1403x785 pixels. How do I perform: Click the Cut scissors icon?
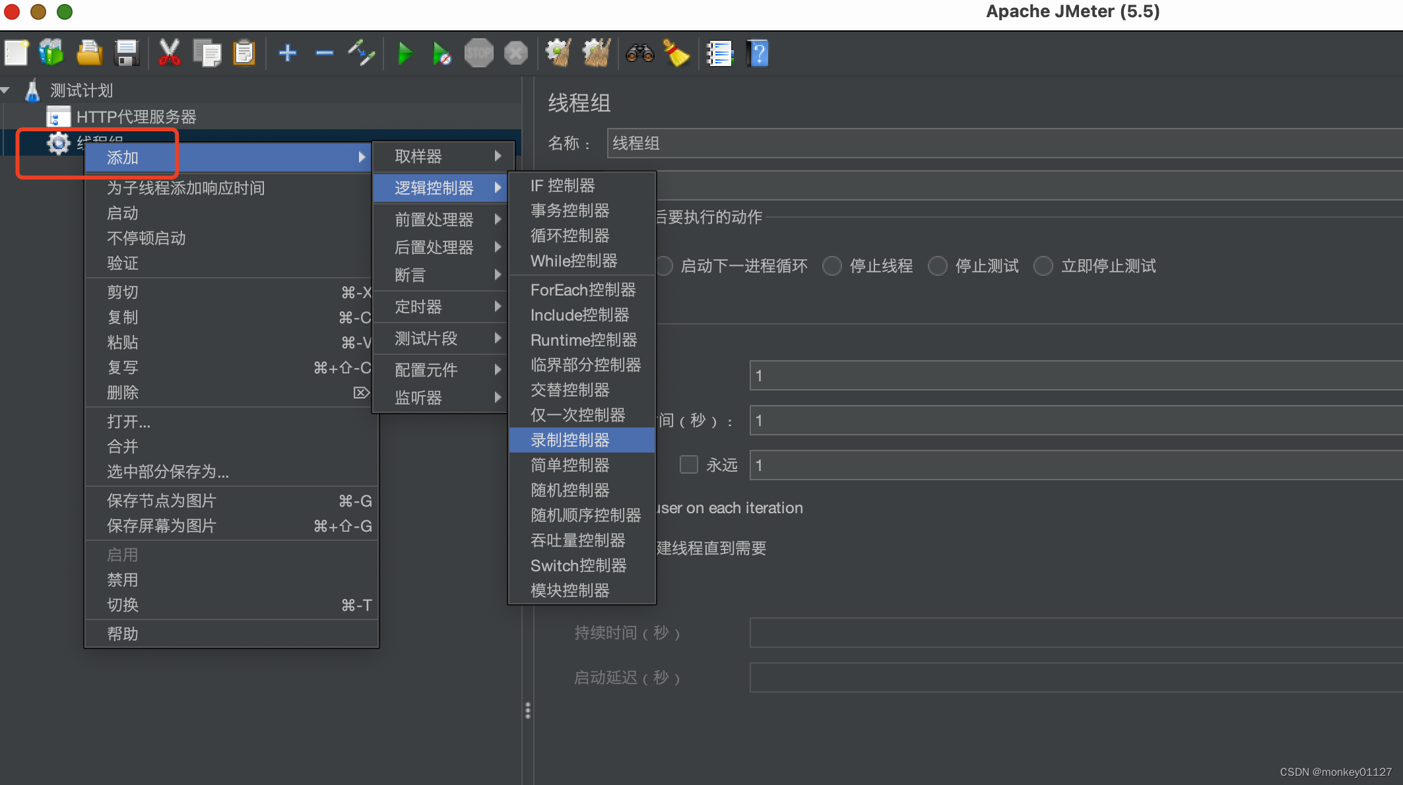(170, 53)
